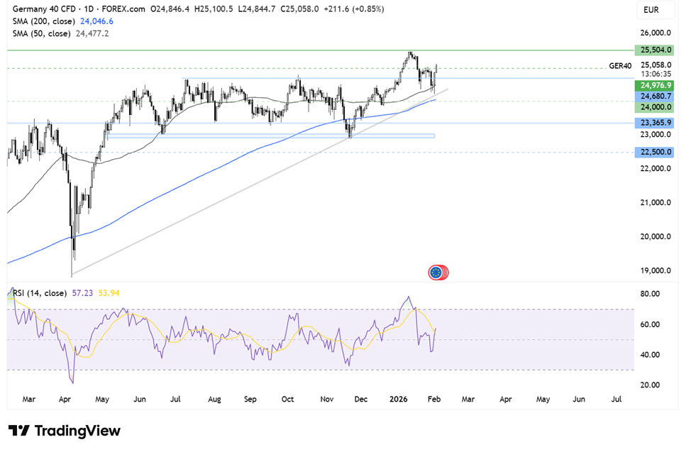Click the SMA 200 value 24,046.6
Viewport: 691px width, 452px height.
pos(95,21)
